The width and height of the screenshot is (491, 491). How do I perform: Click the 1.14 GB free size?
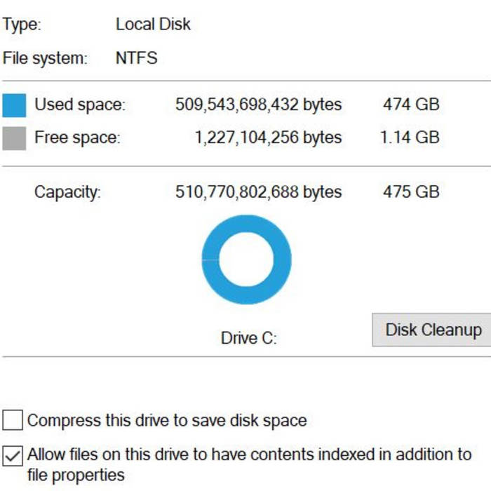410,137
